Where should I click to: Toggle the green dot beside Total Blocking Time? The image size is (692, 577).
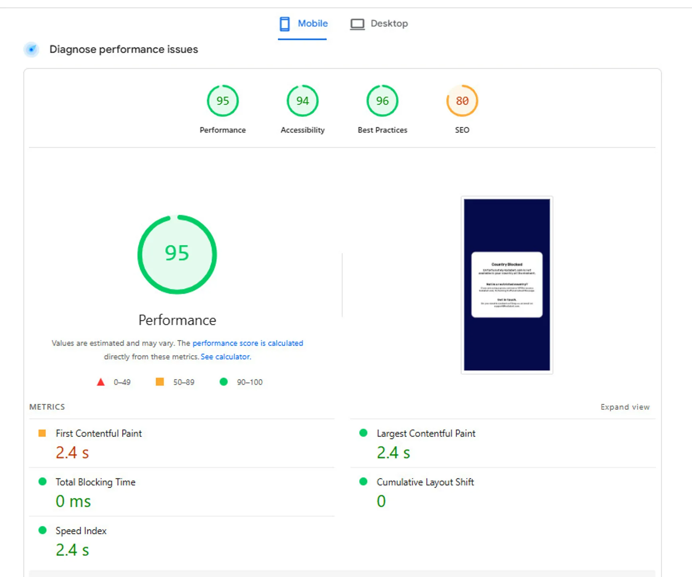tap(42, 481)
